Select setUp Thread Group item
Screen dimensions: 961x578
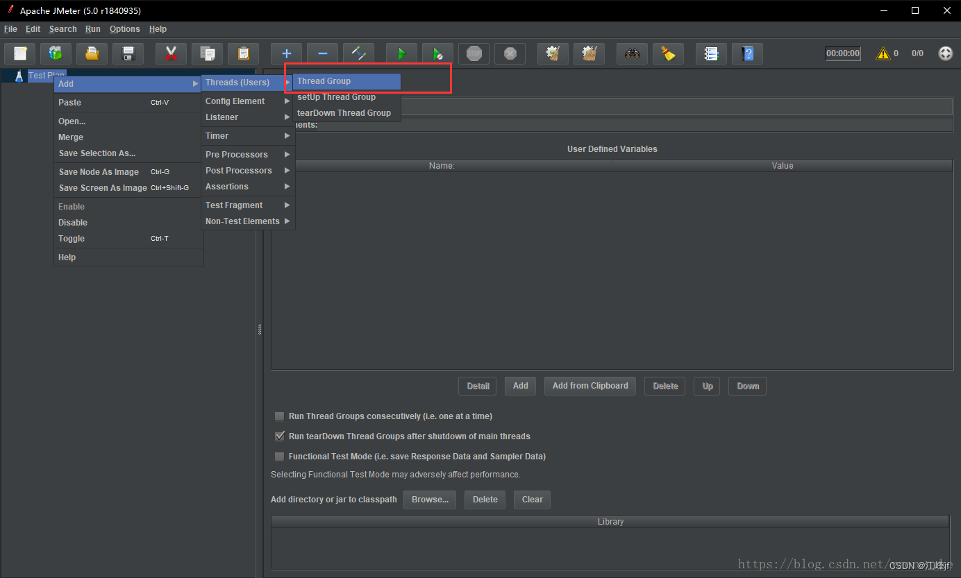tap(346, 97)
